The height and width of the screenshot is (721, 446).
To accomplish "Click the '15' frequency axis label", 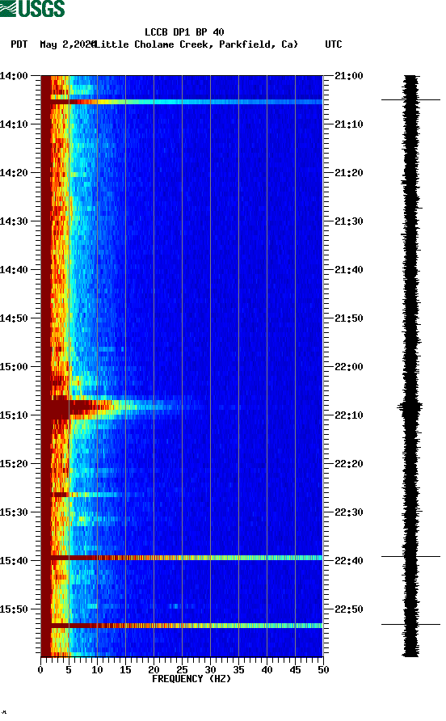I will [125, 670].
